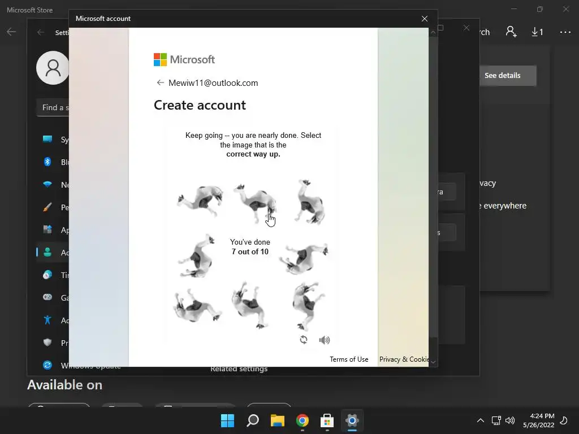The image size is (579, 434).
Task: Open the Terms of Use link
Action: [349, 359]
